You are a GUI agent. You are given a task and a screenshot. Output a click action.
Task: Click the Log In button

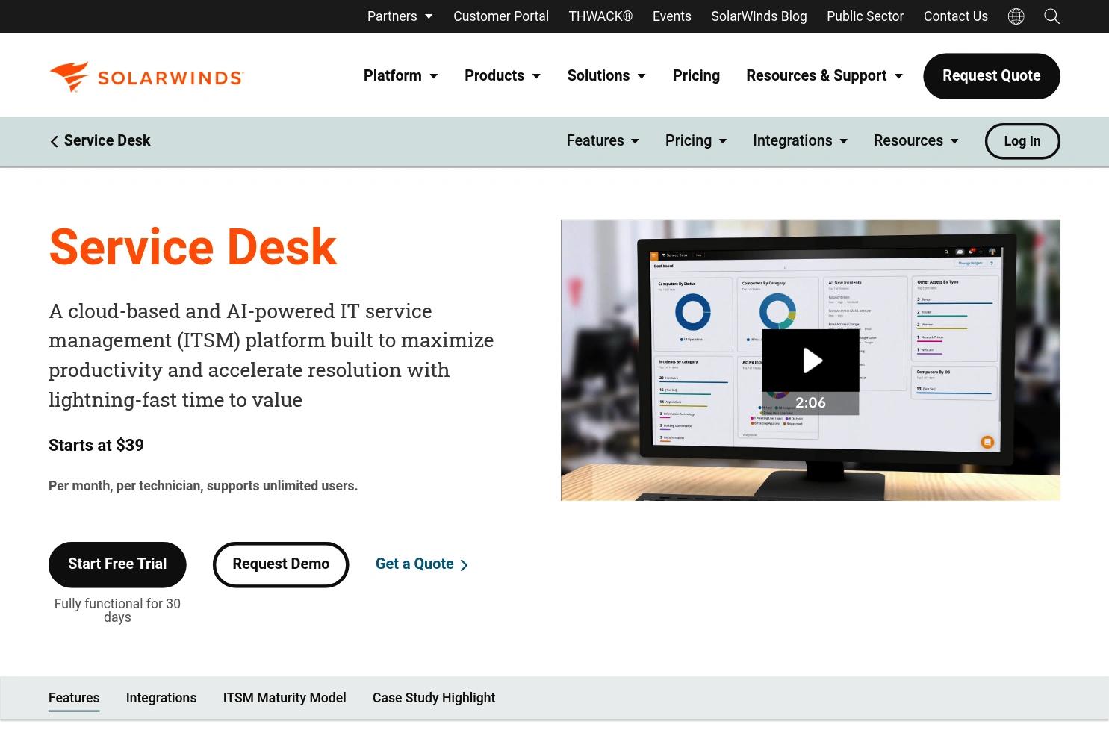click(x=1022, y=141)
